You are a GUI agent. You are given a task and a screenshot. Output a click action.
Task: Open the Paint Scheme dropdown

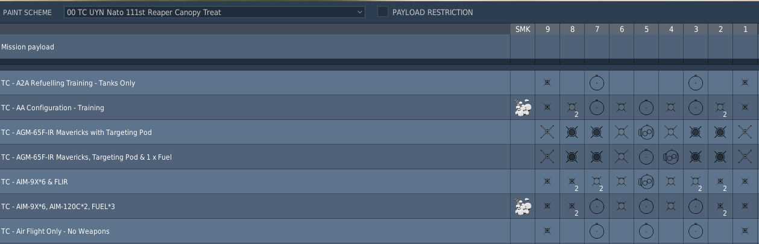(x=214, y=12)
